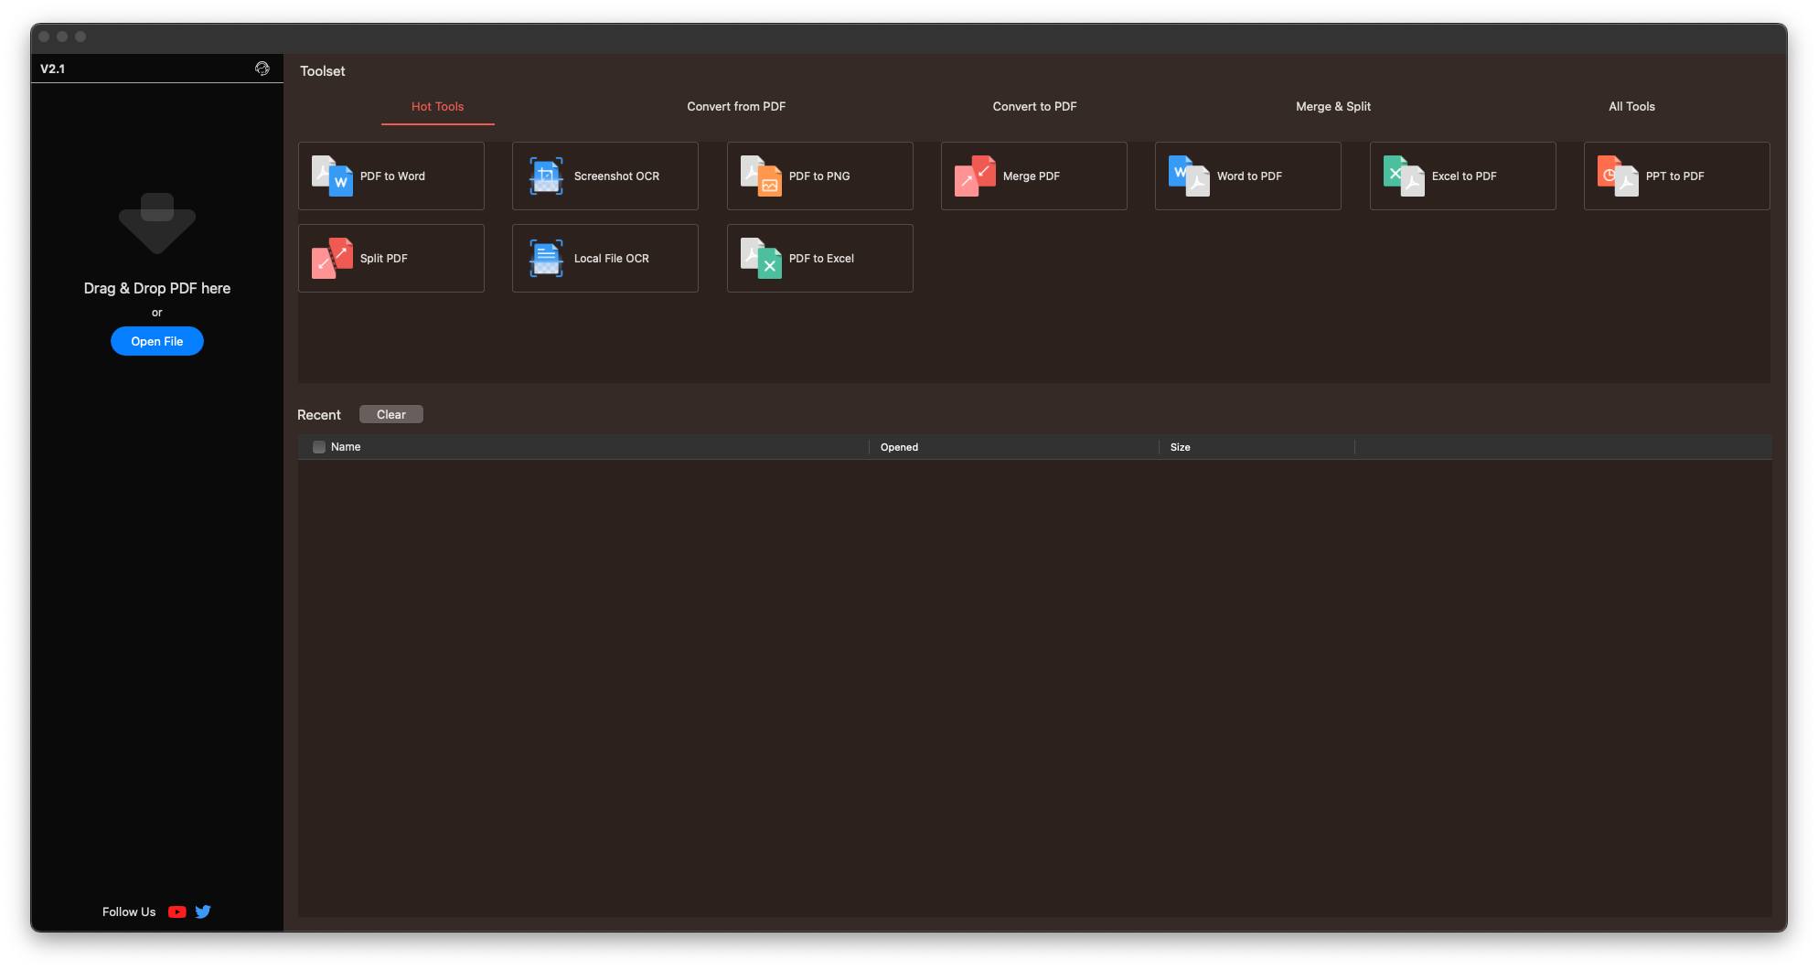Select the PDF to PNG converter
The width and height of the screenshot is (1818, 970).
(x=819, y=176)
